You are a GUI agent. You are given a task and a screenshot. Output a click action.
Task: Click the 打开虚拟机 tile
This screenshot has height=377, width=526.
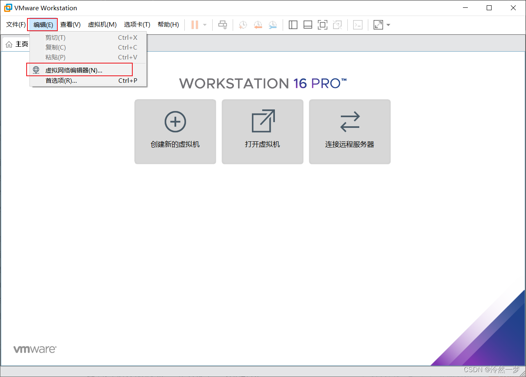click(x=263, y=132)
